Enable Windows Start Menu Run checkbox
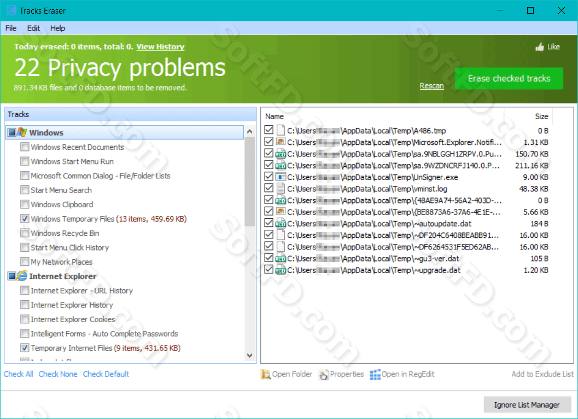 click(25, 161)
